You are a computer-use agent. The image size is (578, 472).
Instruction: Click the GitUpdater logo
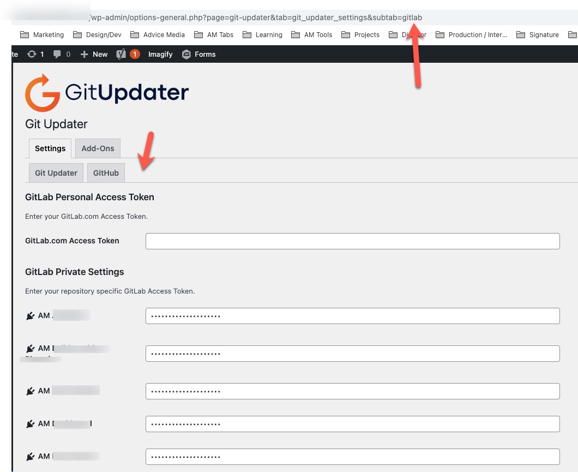coord(107,93)
